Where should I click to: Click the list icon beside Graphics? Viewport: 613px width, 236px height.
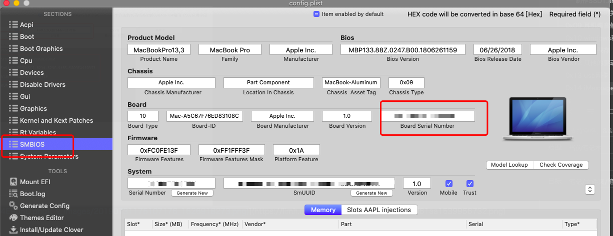pyautogui.click(x=13, y=108)
